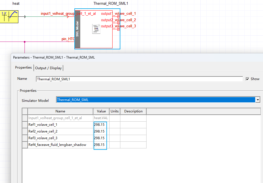Edit value of Ref1_volave_cell_1
Image resolution: width=263 pixels, height=183 pixels.
coord(101,125)
